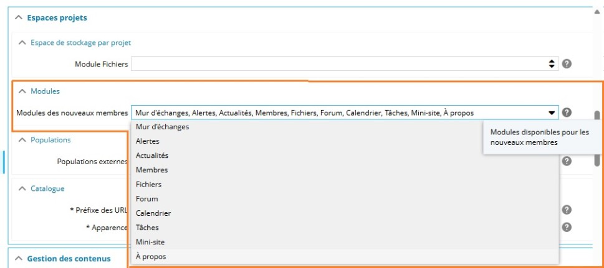The width and height of the screenshot is (604, 268).
Task: Click help icon for Populations externes row
Action: (x=567, y=161)
